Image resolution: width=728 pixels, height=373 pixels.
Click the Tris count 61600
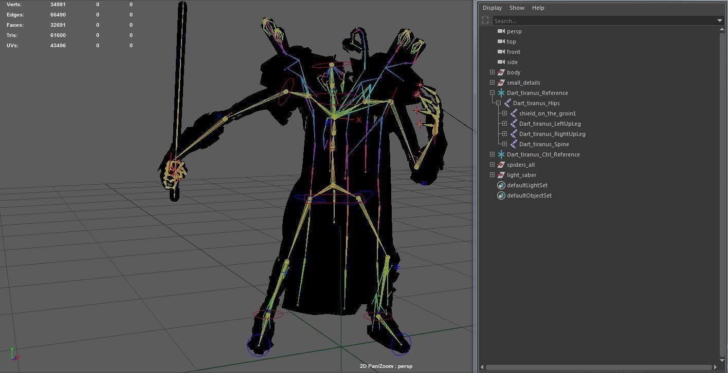point(58,35)
